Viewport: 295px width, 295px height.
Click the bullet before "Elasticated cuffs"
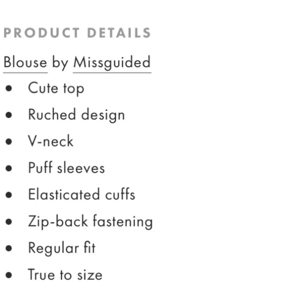[9, 195]
